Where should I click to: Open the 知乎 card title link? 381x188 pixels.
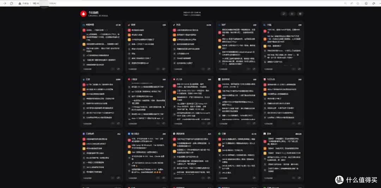pos(224,25)
